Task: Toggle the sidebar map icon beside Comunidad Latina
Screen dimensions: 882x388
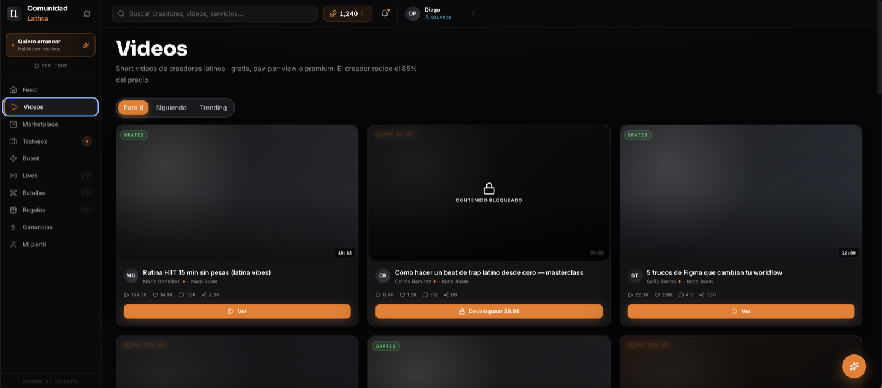Action: point(87,13)
